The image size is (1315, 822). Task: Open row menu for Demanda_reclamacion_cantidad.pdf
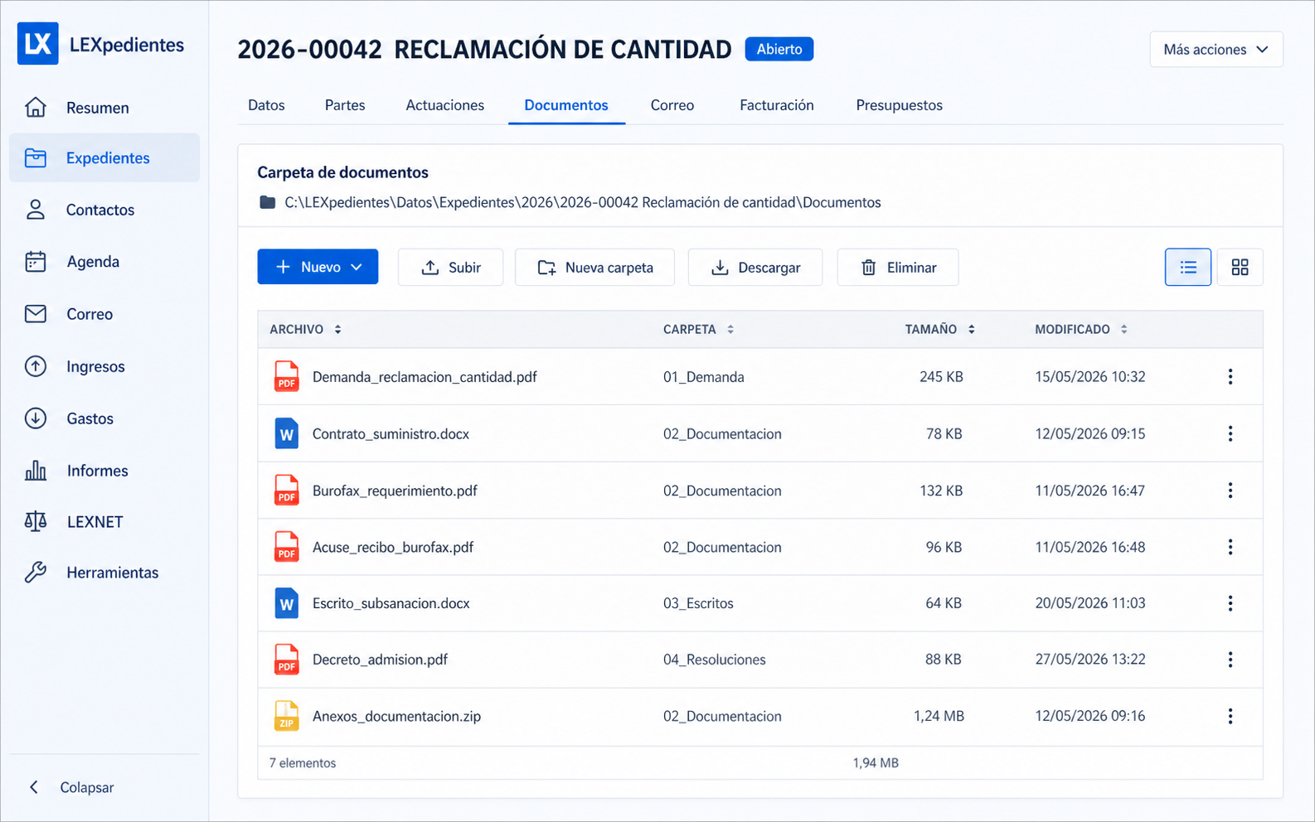pyautogui.click(x=1230, y=377)
